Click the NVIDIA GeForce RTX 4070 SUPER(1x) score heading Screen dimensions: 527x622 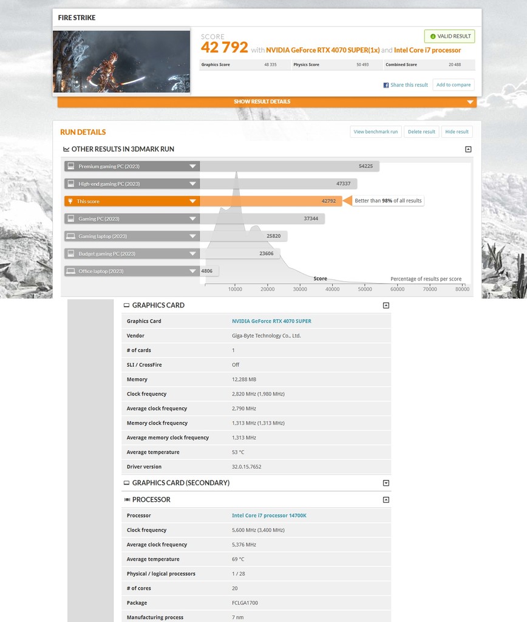click(x=323, y=50)
